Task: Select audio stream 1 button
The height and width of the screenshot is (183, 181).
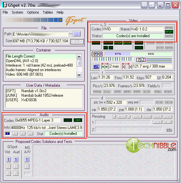Action: tap(7, 134)
